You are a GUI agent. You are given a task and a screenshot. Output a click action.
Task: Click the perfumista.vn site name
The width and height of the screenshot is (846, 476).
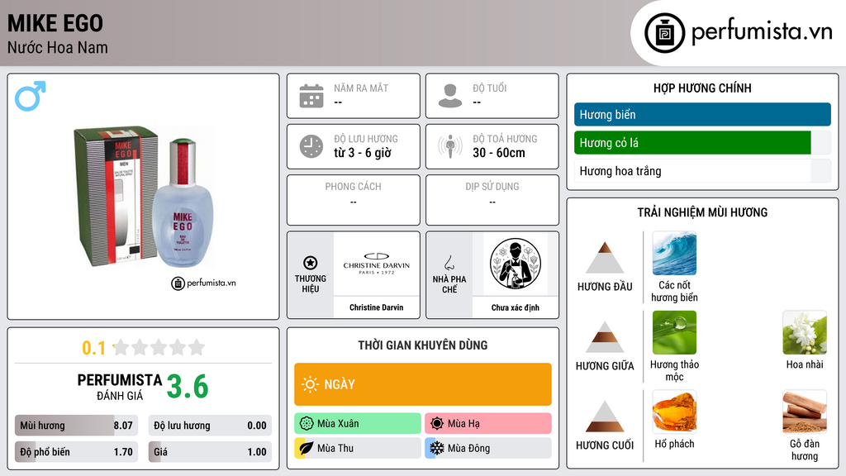(x=762, y=31)
